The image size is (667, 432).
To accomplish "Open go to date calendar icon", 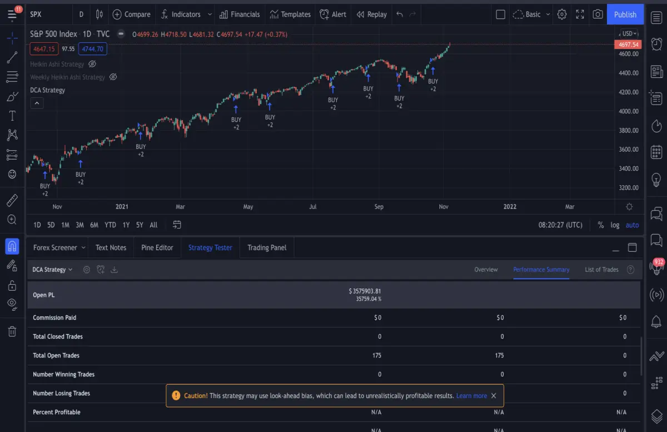I will (x=177, y=225).
